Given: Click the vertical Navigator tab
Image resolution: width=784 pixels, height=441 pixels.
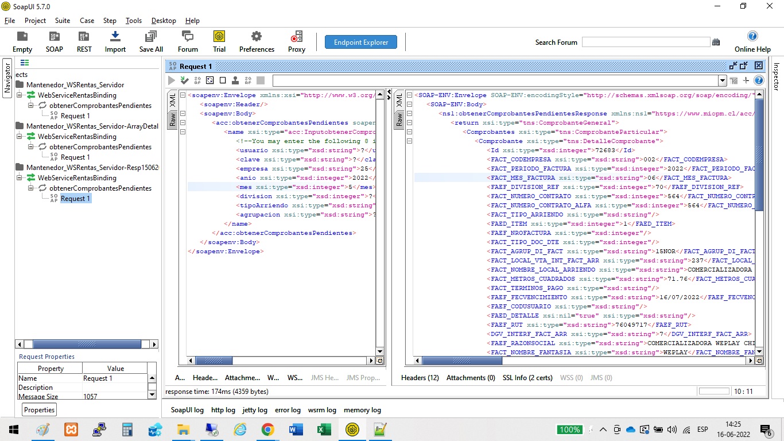Looking at the screenshot, I should coord(7,78).
